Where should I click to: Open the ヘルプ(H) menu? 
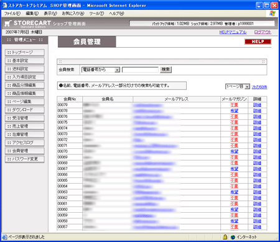[x=116, y=14]
